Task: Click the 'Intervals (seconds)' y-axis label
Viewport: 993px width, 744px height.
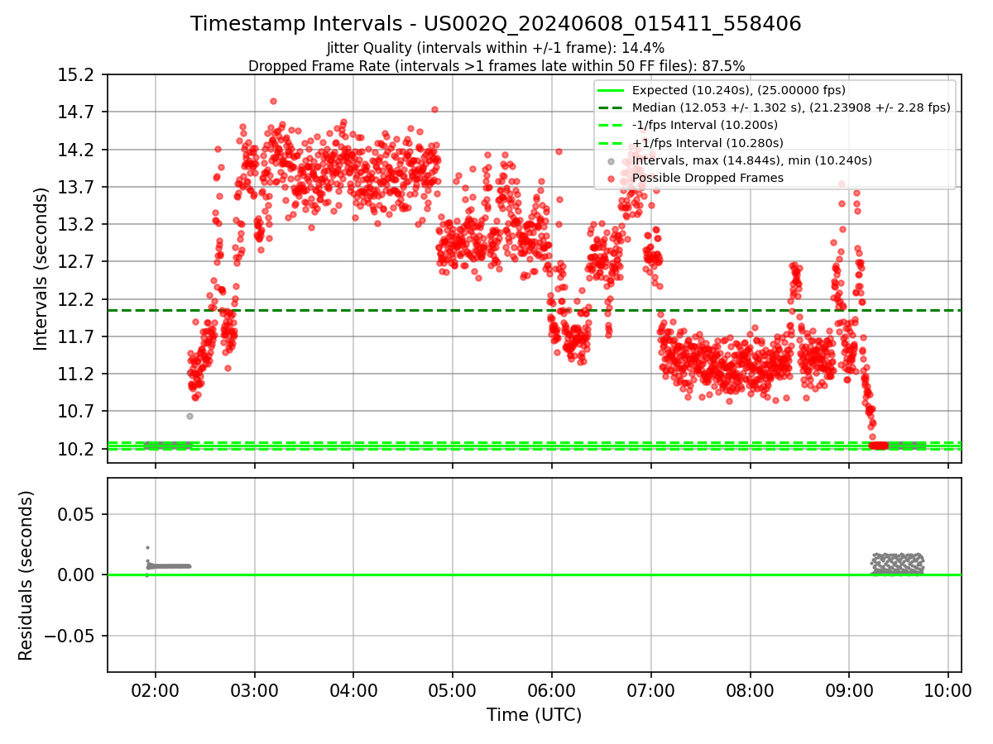Action: coord(41,269)
